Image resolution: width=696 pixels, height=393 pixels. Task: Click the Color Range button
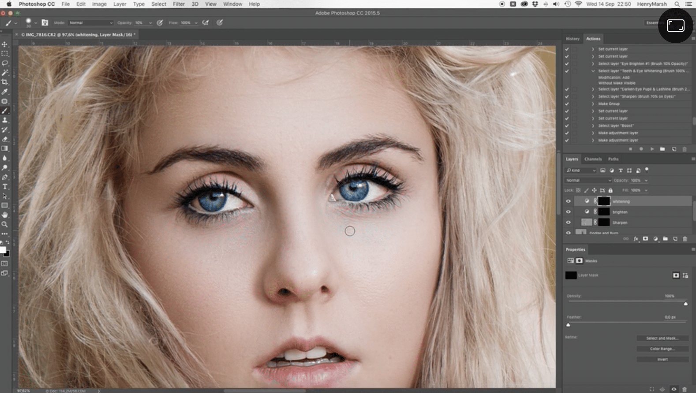662,349
